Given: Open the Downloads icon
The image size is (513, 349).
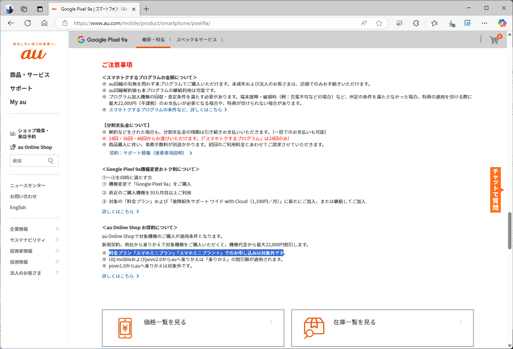Looking at the screenshot, I should click(452, 23).
